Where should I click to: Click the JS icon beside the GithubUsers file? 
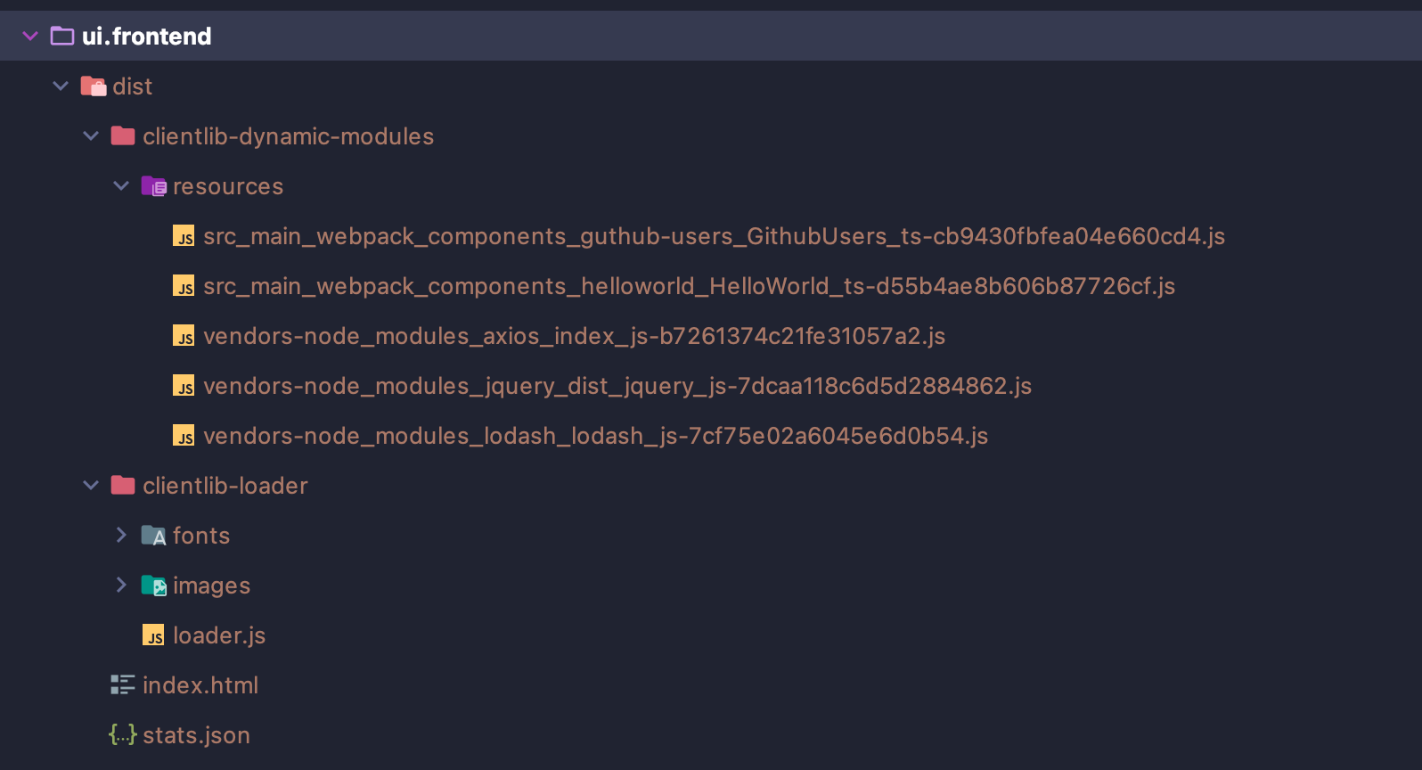click(184, 236)
